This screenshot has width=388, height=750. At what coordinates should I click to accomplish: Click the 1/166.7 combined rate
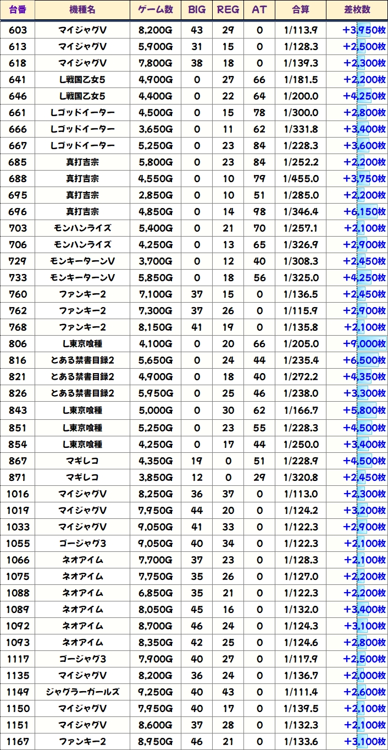pos(301,410)
